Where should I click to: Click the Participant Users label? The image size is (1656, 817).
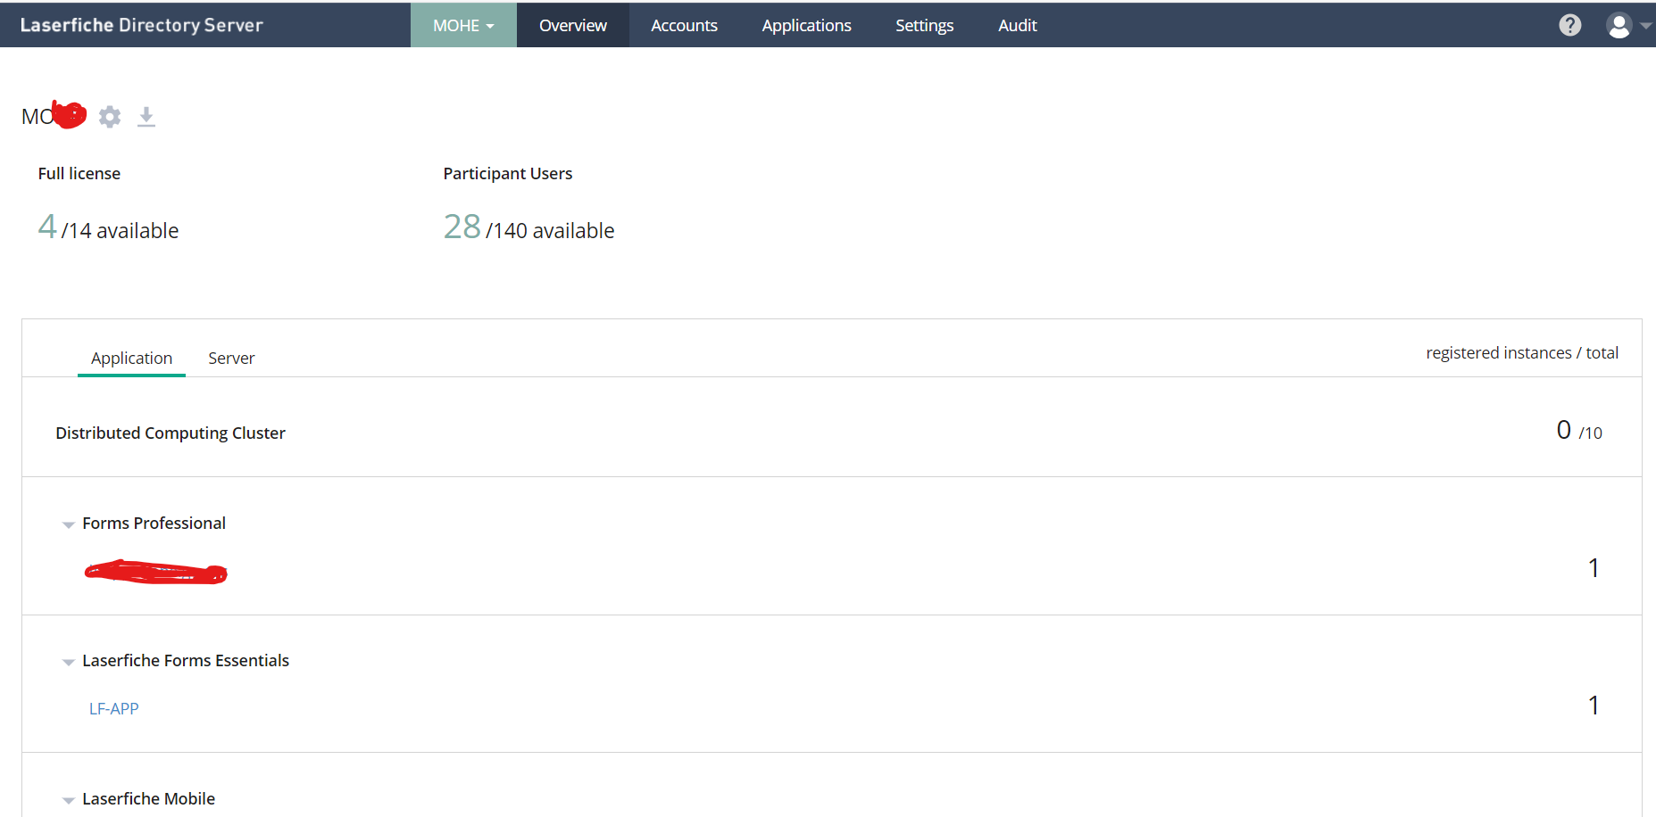pos(507,173)
